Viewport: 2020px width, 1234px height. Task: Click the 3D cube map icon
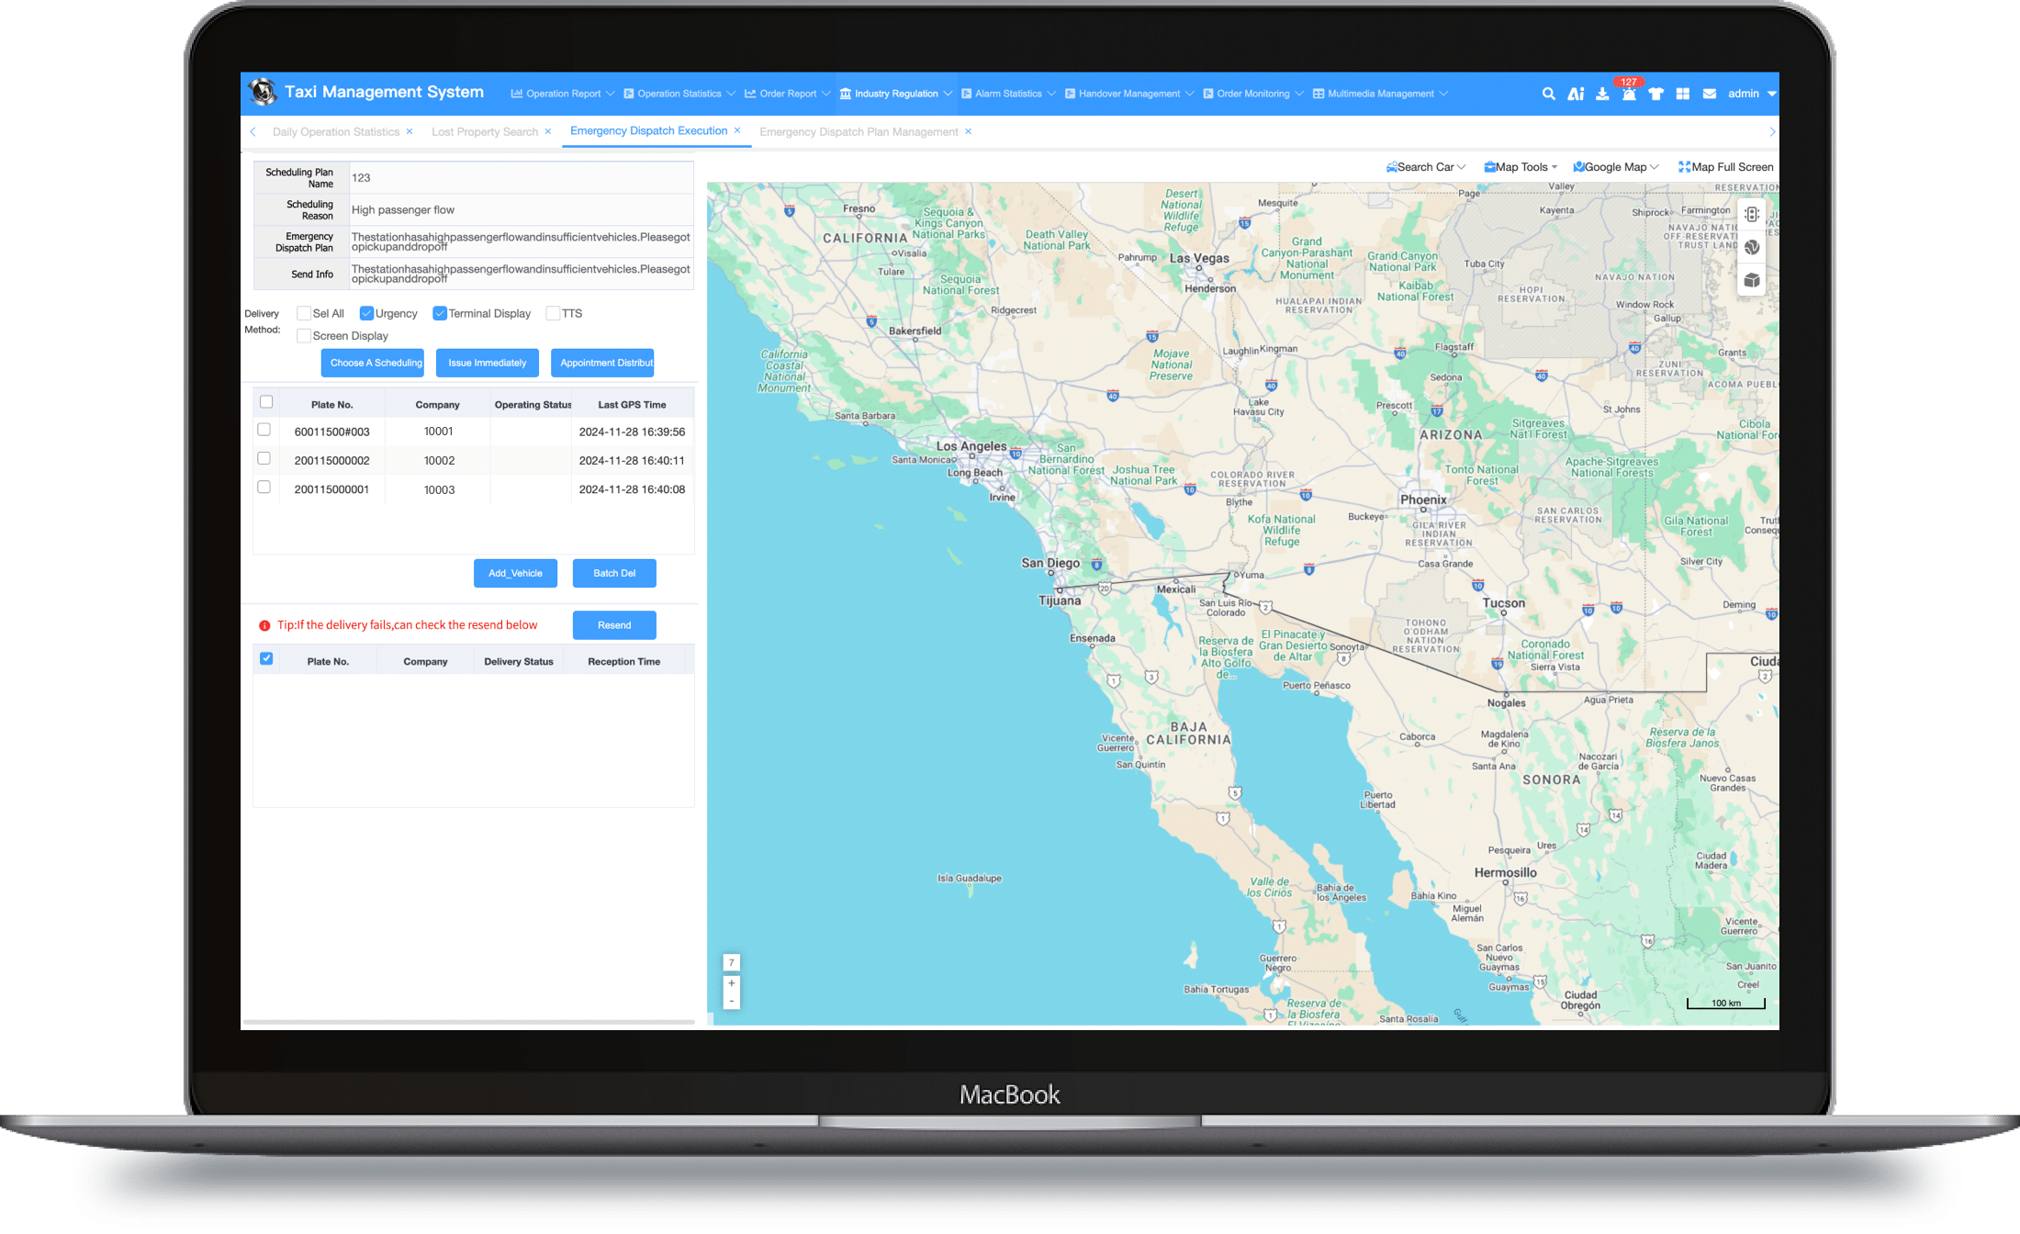pyautogui.click(x=1752, y=280)
